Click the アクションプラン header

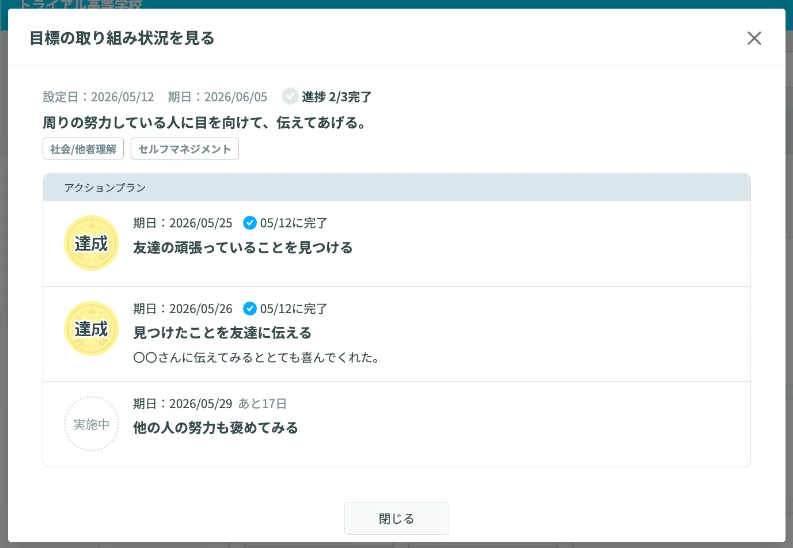coord(397,188)
